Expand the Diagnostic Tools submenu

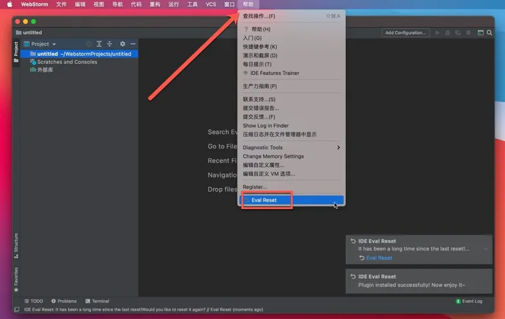[x=291, y=147]
